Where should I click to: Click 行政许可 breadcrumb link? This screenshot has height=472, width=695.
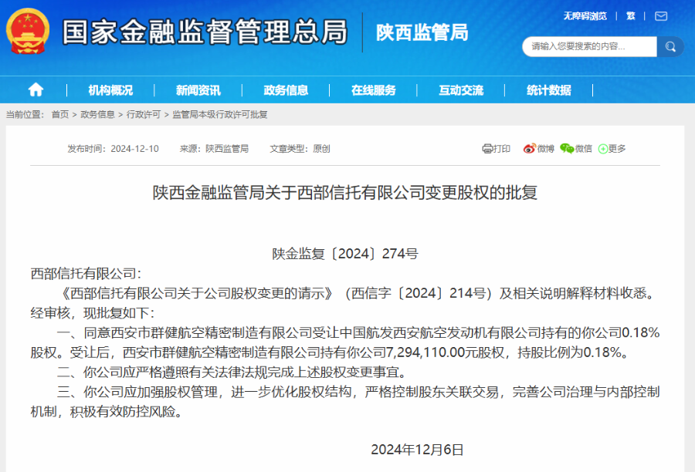tap(144, 115)
